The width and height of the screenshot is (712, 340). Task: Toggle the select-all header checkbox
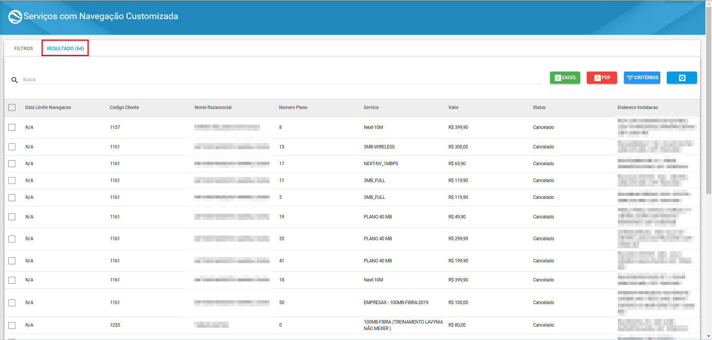point(12,107)
